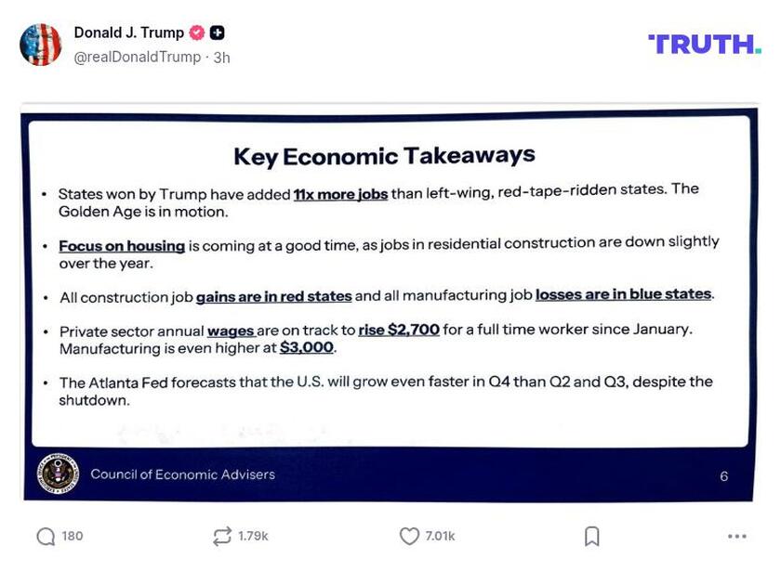Viewport: 781px width, 571px height.
Task: Click the Key Economic Takeaways slide title
Action: click(384, 155)
